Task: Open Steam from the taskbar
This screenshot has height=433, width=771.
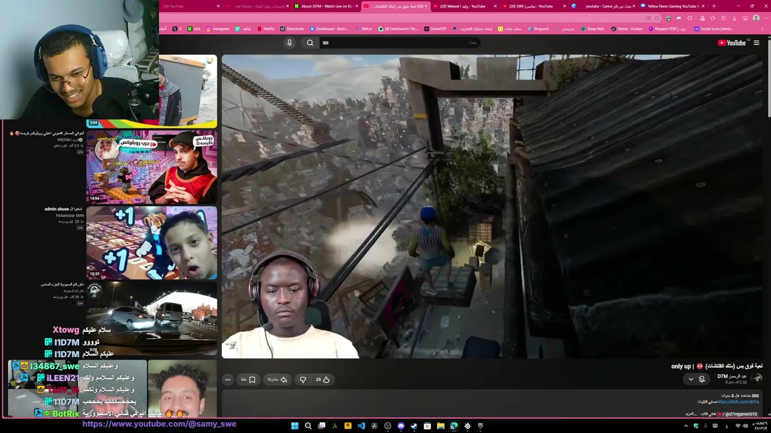Action: 414,426
